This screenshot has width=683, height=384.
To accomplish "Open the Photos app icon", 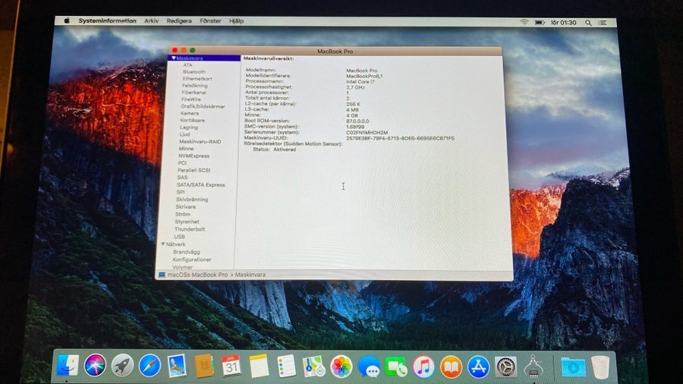I will pyautogui.click(x=341, y=366).
